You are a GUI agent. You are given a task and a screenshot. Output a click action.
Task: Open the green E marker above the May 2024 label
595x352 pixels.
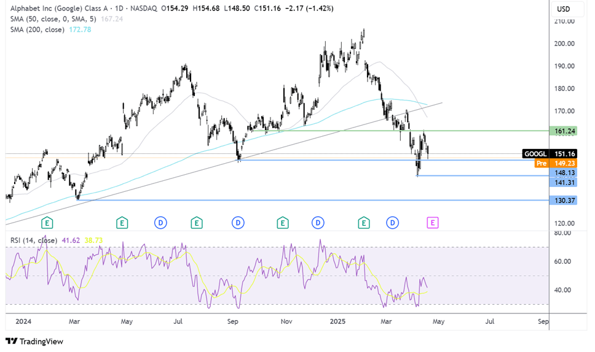[122, 223]
